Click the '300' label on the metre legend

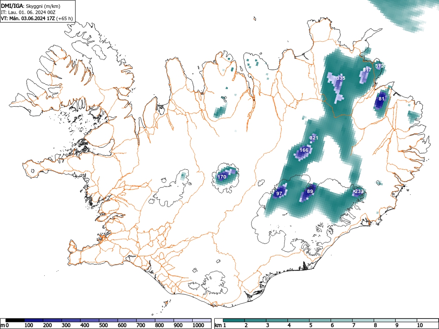coord(66,325)
